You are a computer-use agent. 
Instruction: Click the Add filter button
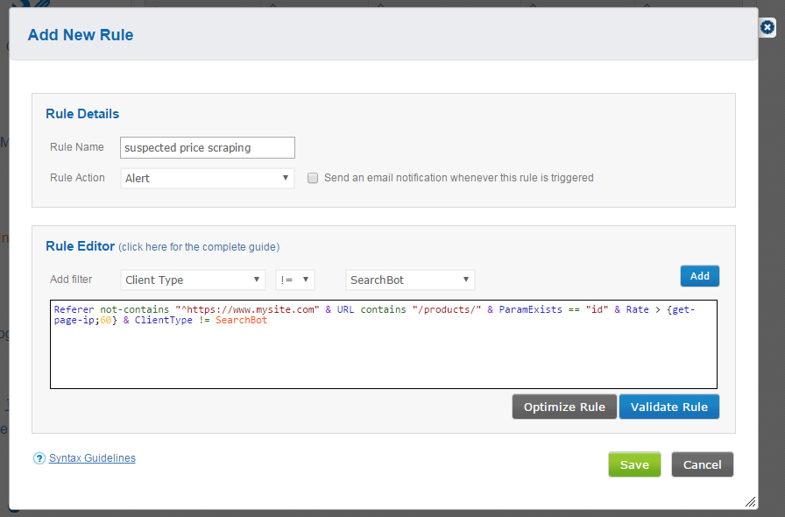coord(699,276)
